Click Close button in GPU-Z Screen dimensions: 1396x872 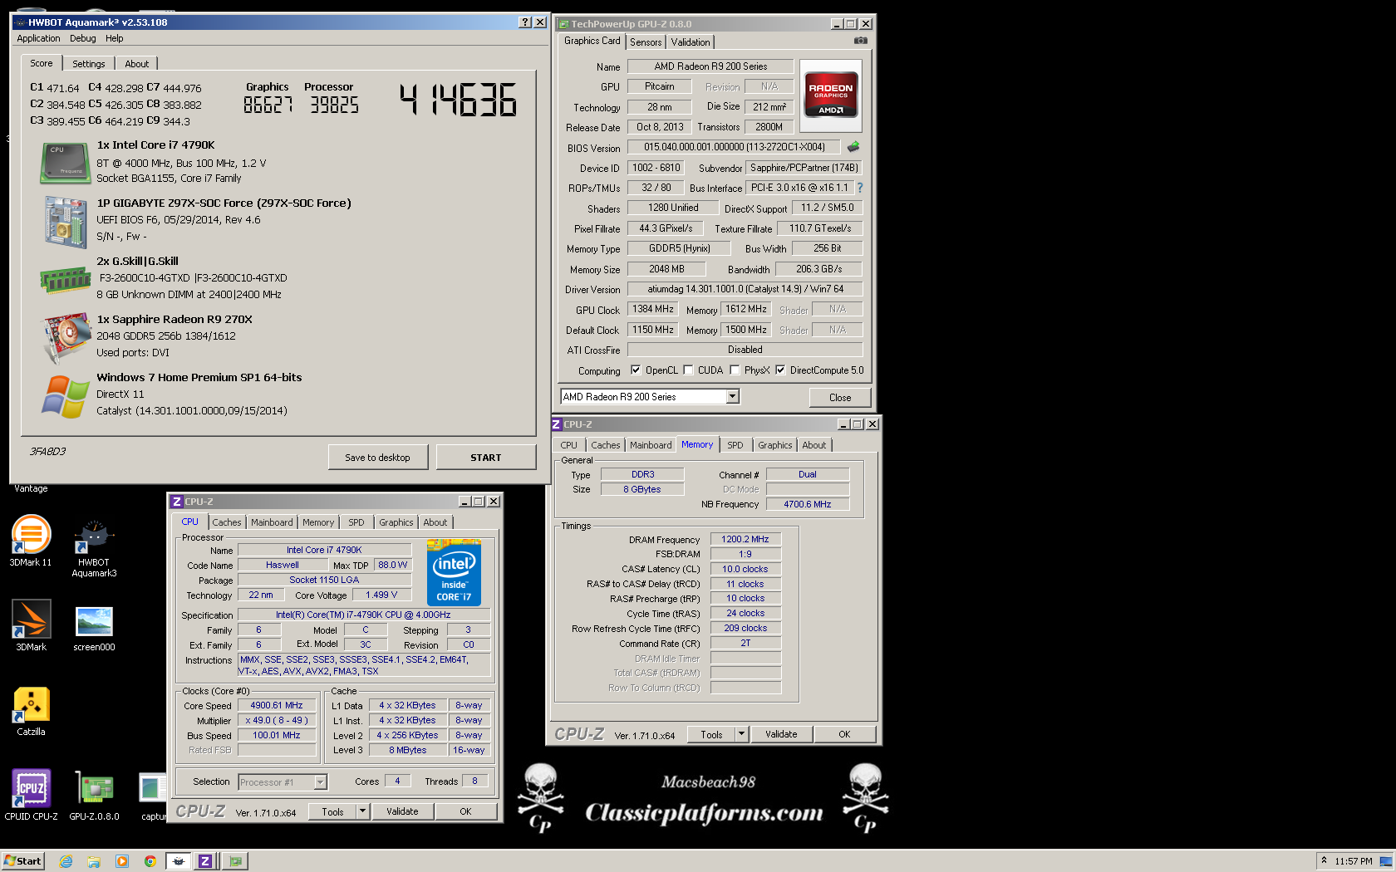(x=840, y=398)
